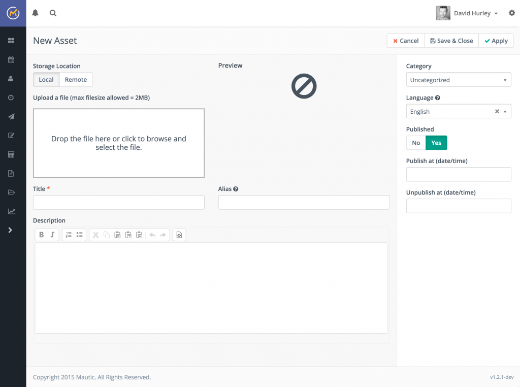Open the Calendar sidebar icon
520x387 pixels.
coord(11,60)
